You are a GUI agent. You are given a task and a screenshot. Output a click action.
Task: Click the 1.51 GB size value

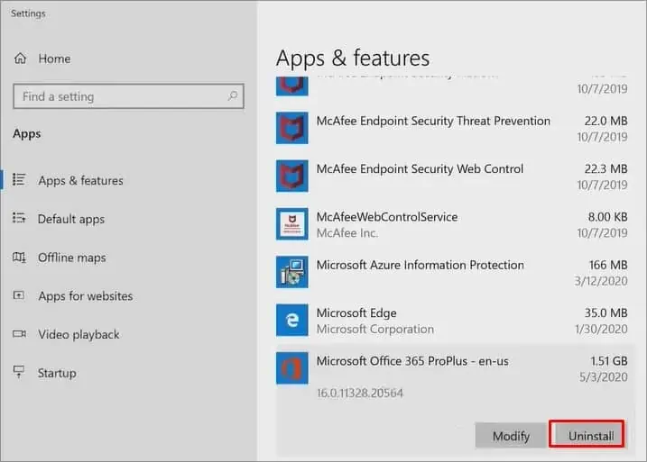tap(608, 361)
